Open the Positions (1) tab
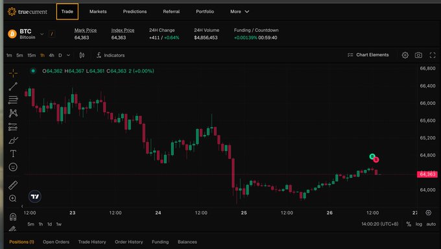This screenshot has width=441, height=249. click(21, 242)
